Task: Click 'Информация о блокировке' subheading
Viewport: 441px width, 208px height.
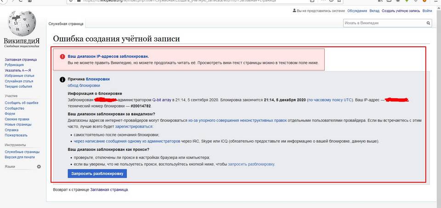Action: click(x=95, y=94)
